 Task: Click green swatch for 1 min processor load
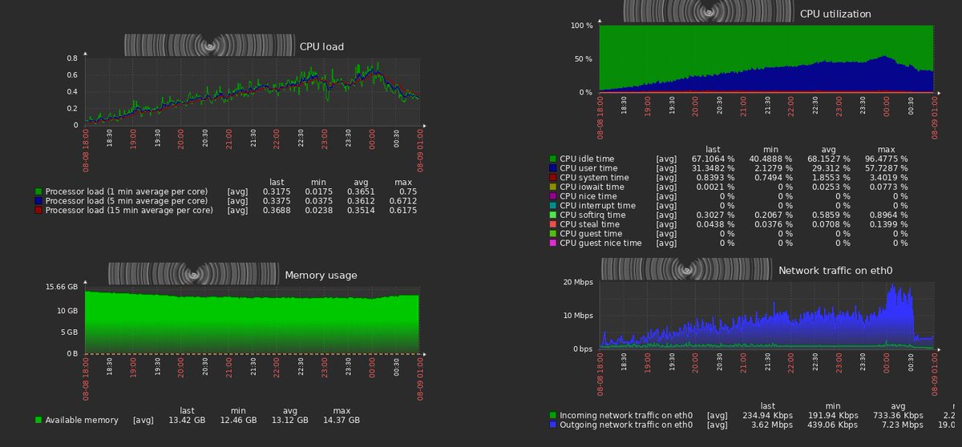(38, 191)
